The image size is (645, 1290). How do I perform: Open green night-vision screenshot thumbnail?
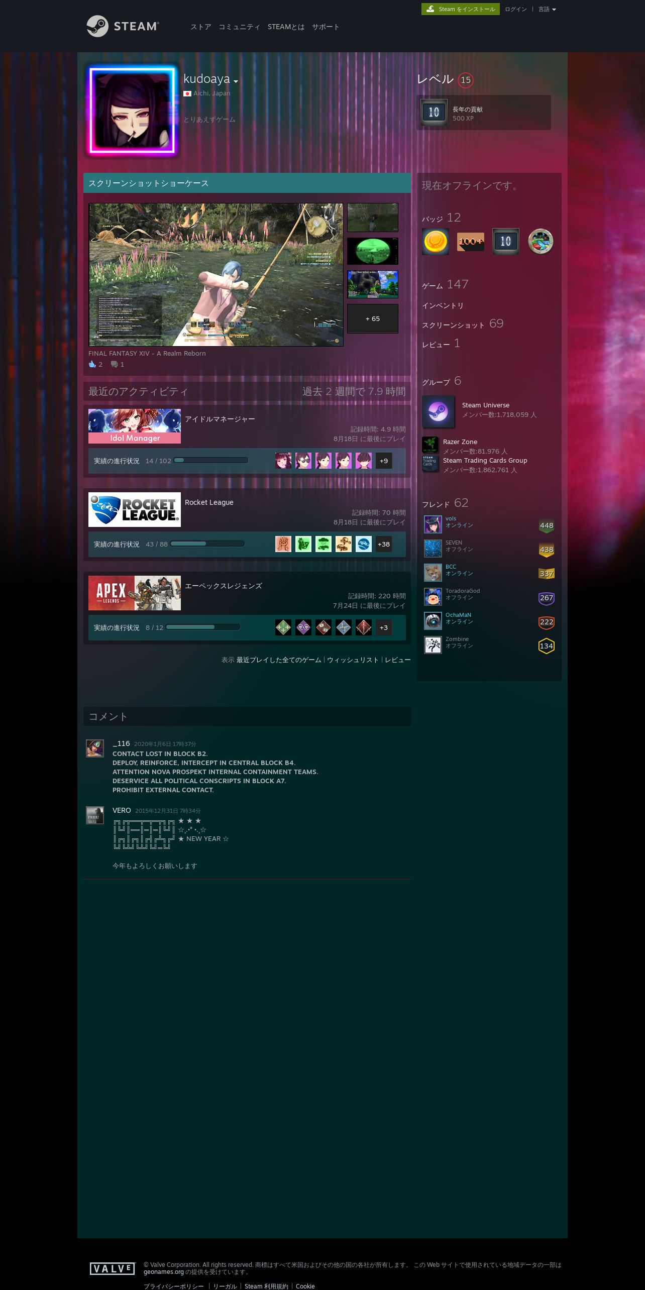[373, 251]
